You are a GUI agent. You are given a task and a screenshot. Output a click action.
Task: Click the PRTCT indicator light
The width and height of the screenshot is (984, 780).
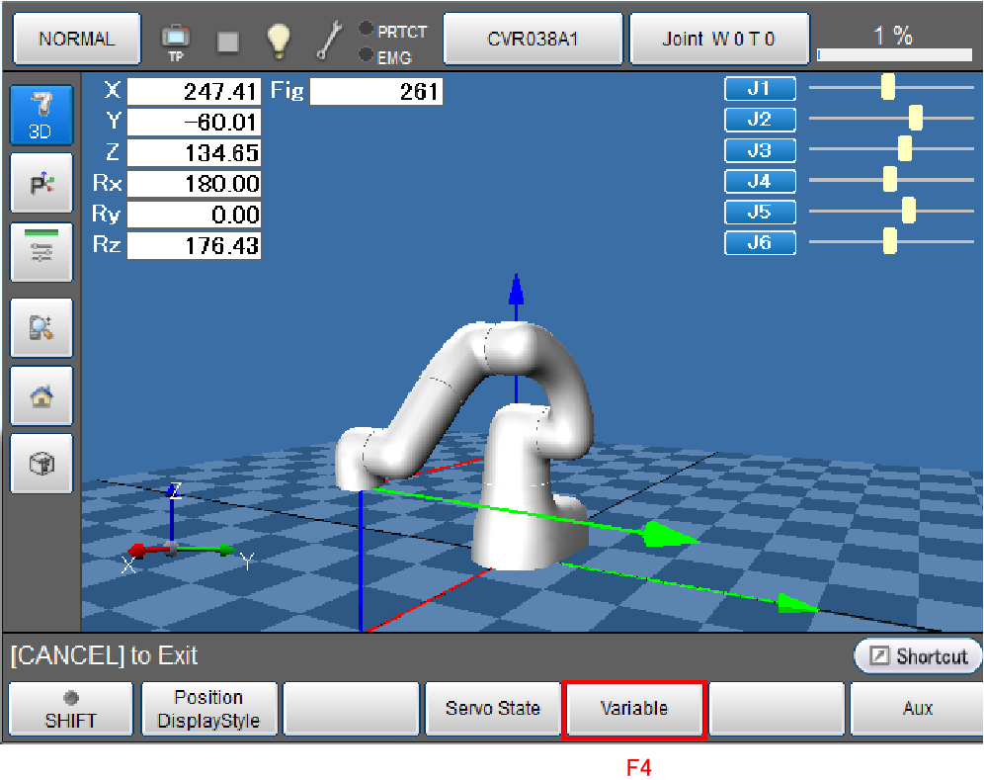366,30
